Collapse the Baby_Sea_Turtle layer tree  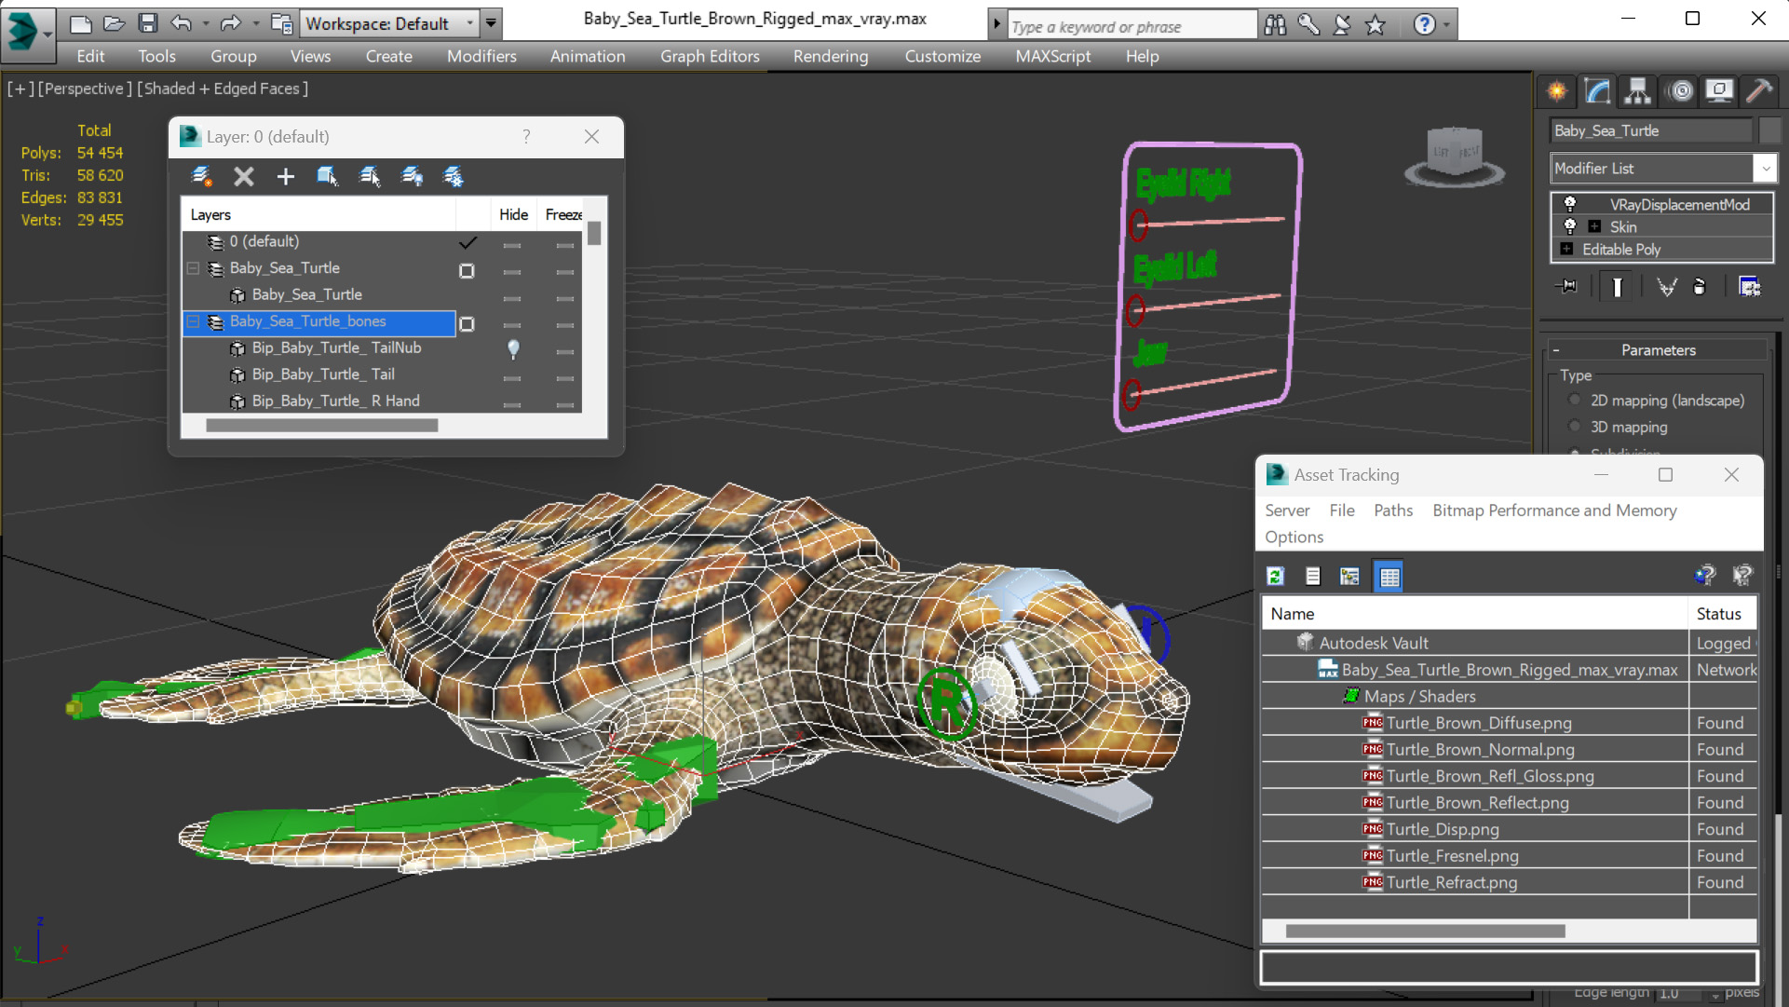193,268
